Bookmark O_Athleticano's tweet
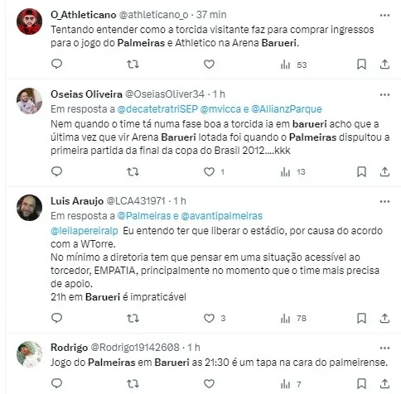This screenshot has width=401, height=394. click(x=361, y=65)
